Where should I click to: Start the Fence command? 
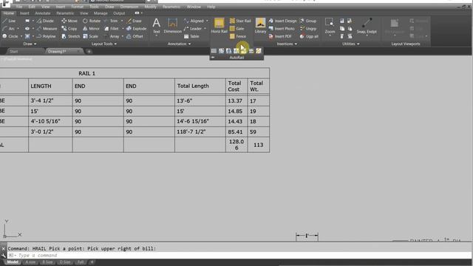(x=238, y=36)
